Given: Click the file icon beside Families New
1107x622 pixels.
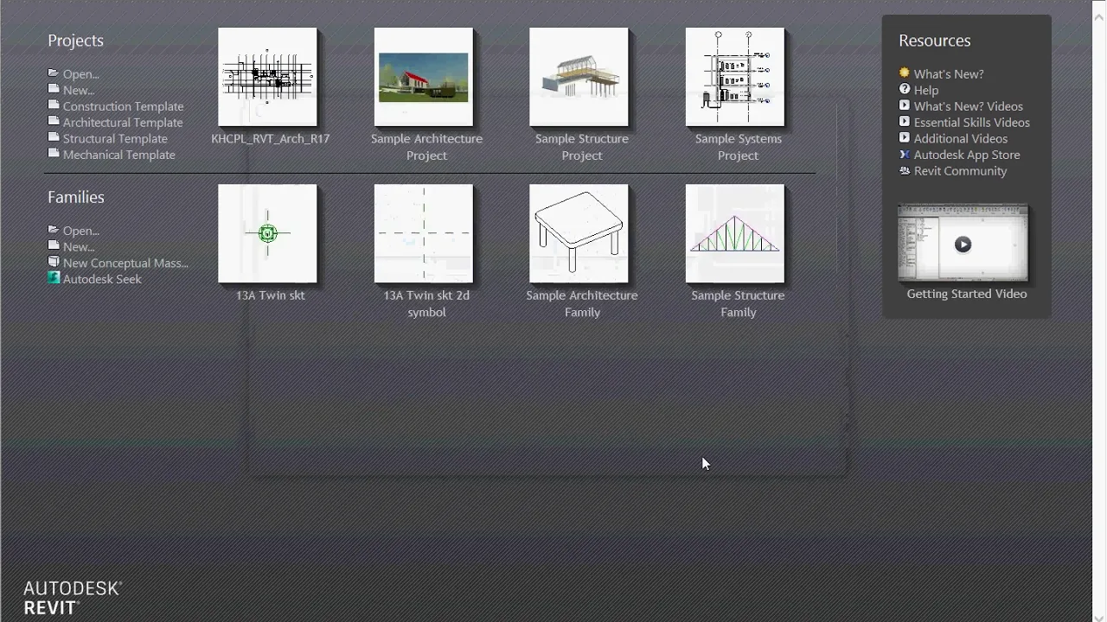Looking at the screenshot, I should pos(54,246).
